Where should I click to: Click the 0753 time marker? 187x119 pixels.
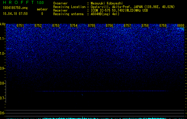[56, 26]
